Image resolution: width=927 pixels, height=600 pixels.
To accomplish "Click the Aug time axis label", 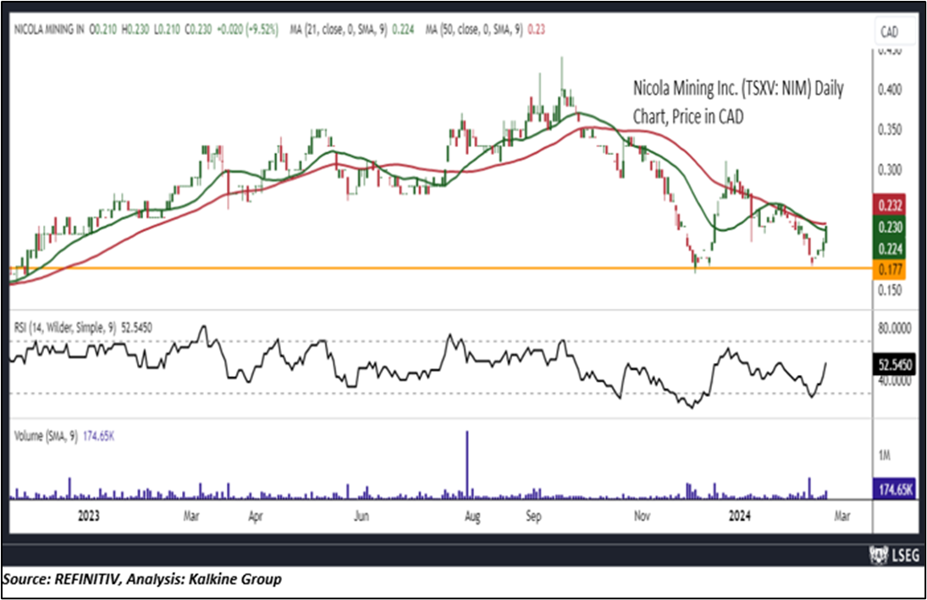I will coord(472,516).
